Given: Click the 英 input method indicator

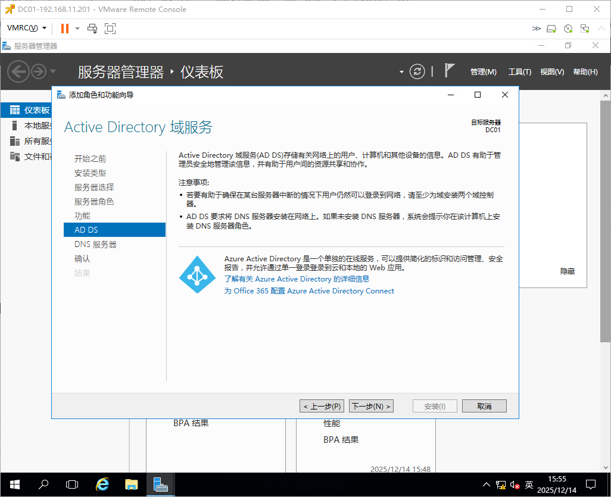Looking at the screenshot, I should pyautogui.click(x=529, y=485).
